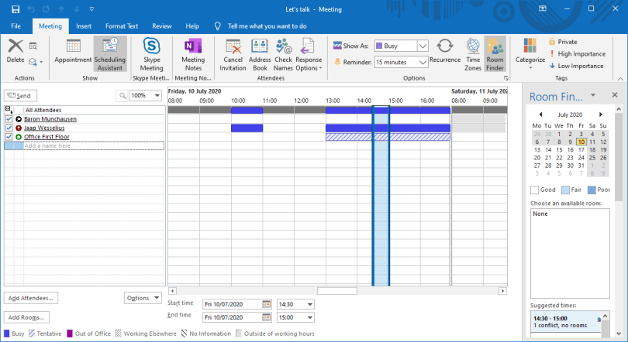Open the Address Book
This screenshot has width=628, height=342.
(x=260, y=53)
